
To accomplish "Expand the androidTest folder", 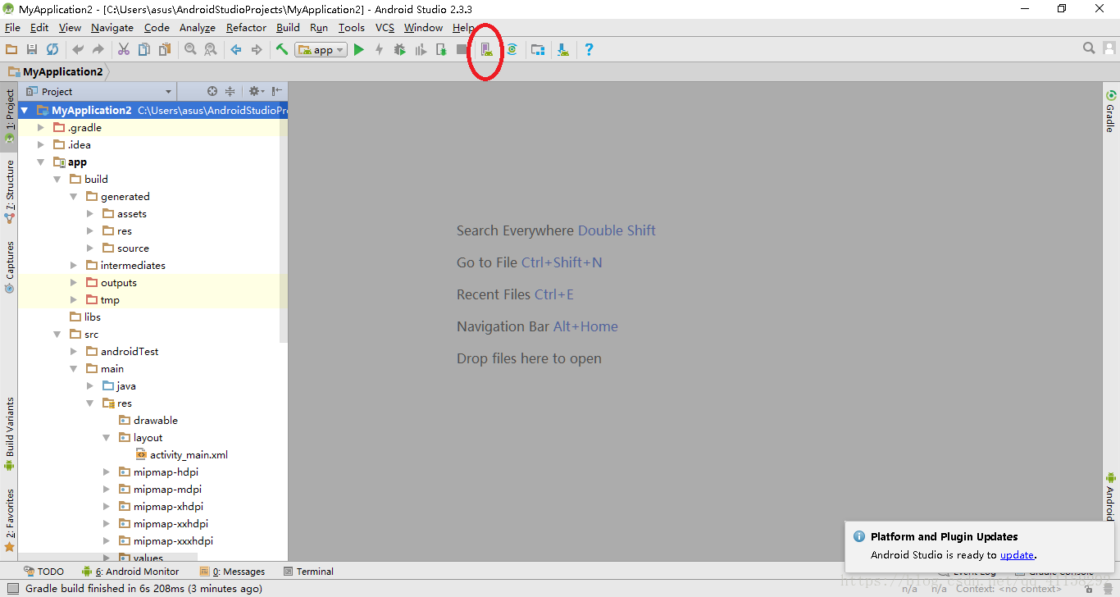I will (74, 351).
